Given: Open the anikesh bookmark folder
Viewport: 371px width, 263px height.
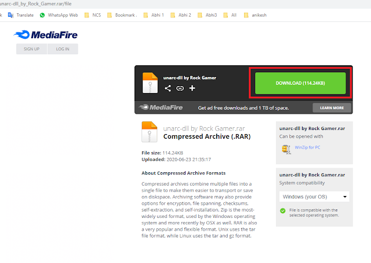Looking at the screenshot, I should 255,15.
